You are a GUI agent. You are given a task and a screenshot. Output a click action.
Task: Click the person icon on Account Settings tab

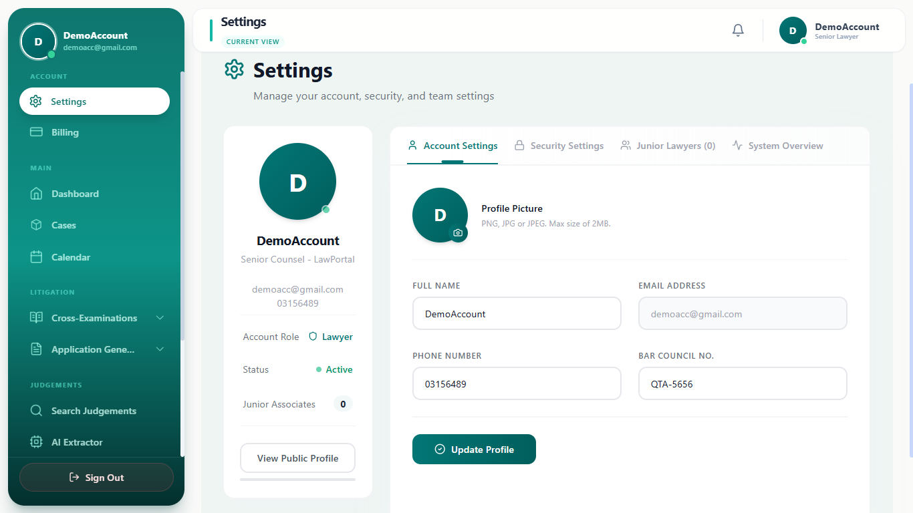[412, 146]
